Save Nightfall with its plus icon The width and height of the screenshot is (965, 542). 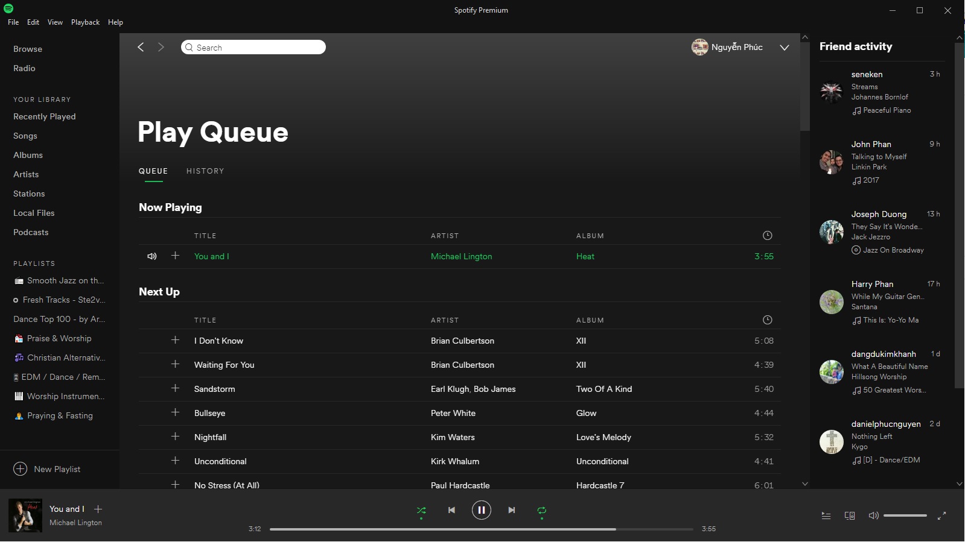(175, 436)
